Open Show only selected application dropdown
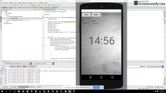 pyautogui.click(x=163, y=67)
